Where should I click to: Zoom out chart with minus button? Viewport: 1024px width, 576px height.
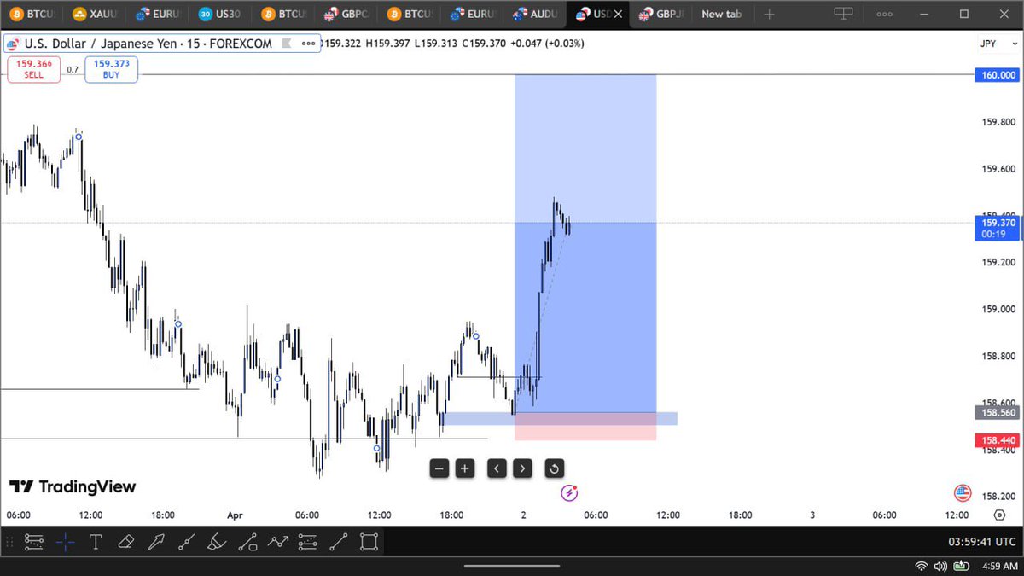439,468
